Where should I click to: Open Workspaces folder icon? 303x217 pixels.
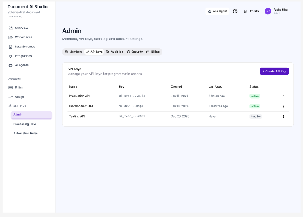click(x=10, y=38)
